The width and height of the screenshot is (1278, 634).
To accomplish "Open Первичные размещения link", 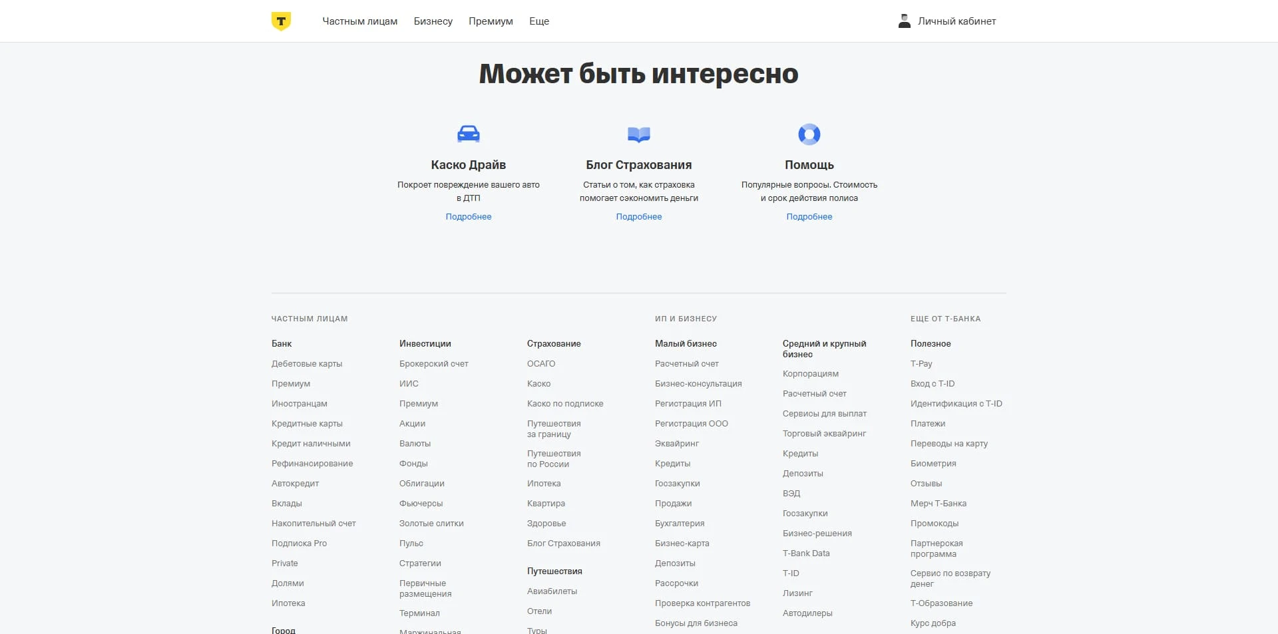I will click(425, 589).
